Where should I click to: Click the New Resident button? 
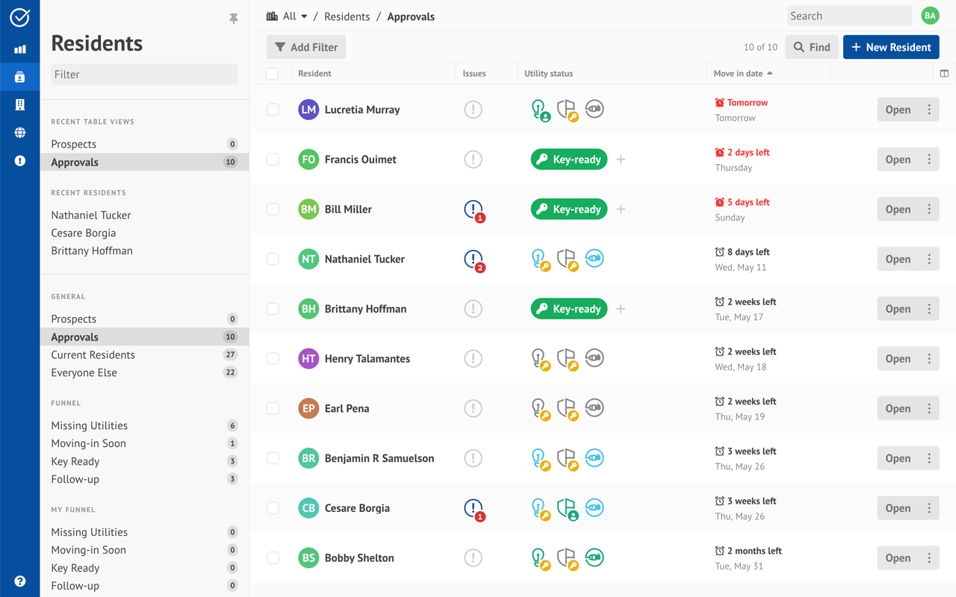point(891,46)
